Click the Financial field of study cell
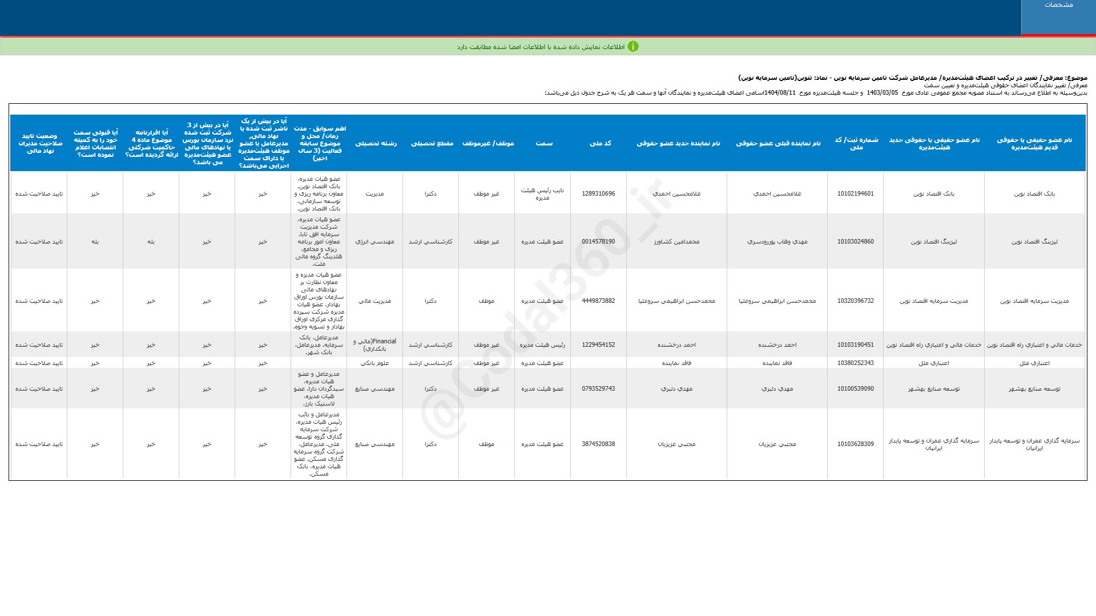The height and width of the screenshot is (616, 1096). point(374,345)
